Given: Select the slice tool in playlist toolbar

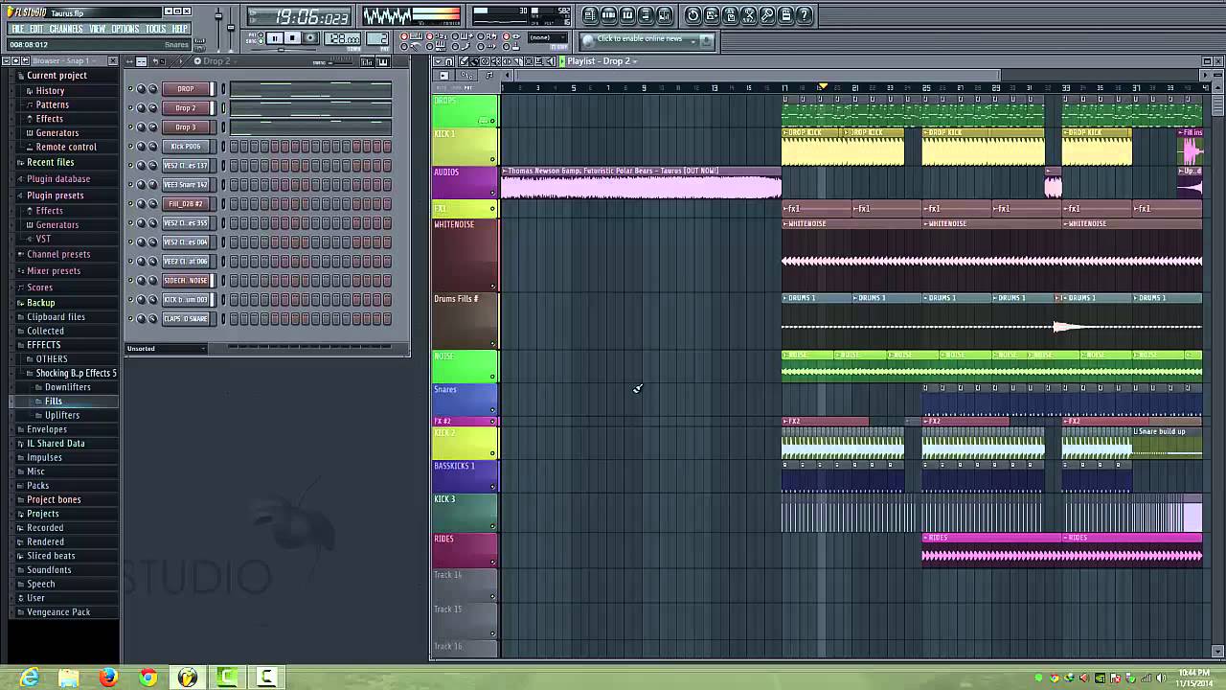Looking at the screenshot, I should (518, 61).
